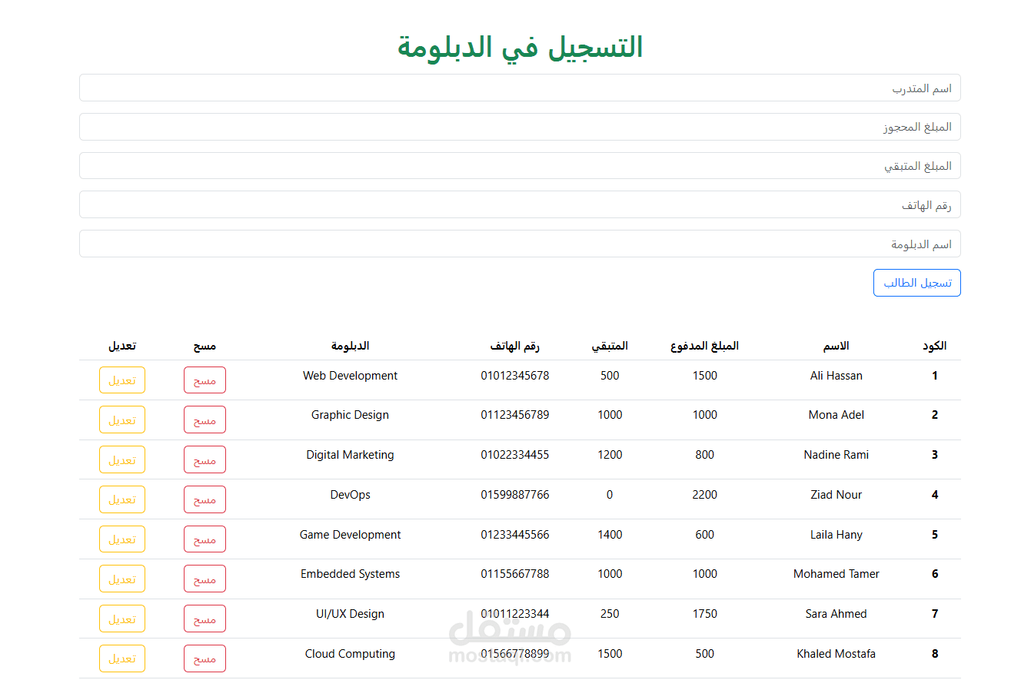Edit Nadine Rami using تعديل button
1021x680 pixels.
click(122, 459)
